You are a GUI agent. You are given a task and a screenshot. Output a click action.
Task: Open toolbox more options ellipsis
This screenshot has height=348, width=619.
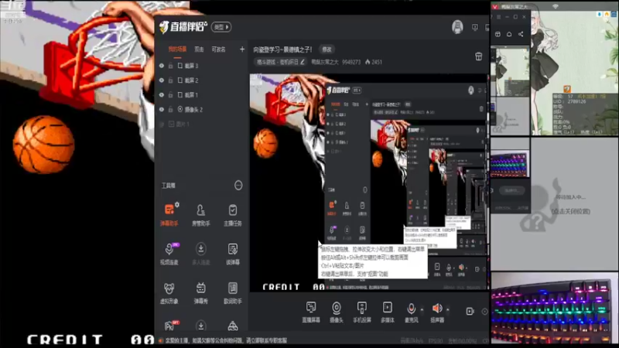click(238, 185)
